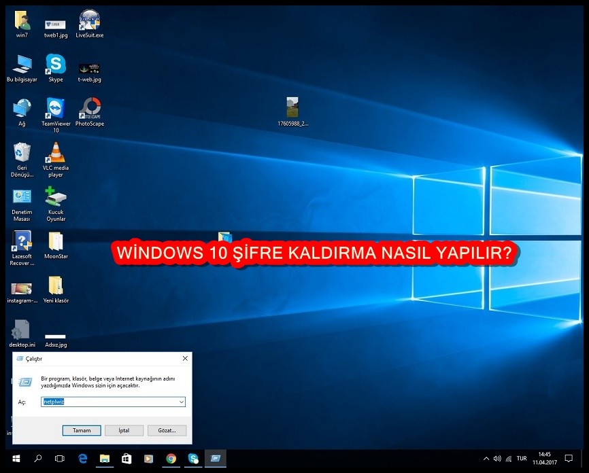Viewport: 589px width, 473px height.
Task: Select the LiveSuit.exe desktop icon
Action: tap(90, 20)
